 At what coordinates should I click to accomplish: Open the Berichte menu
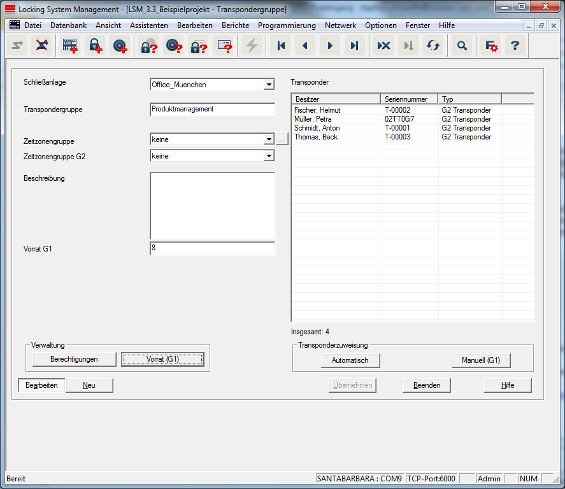point(235,25)
